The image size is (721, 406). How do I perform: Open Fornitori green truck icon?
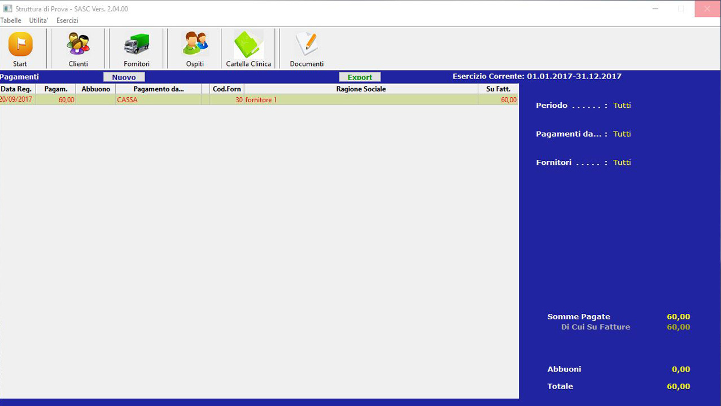pyautogui.click(x=137, y=44)
